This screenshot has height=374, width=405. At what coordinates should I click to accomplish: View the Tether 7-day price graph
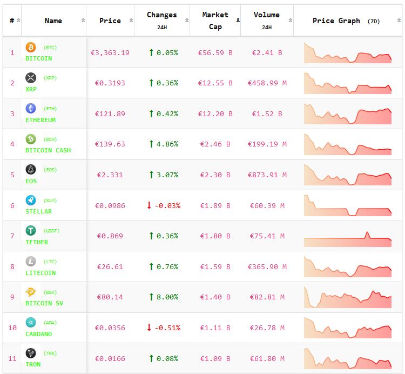tap(348, 236)
